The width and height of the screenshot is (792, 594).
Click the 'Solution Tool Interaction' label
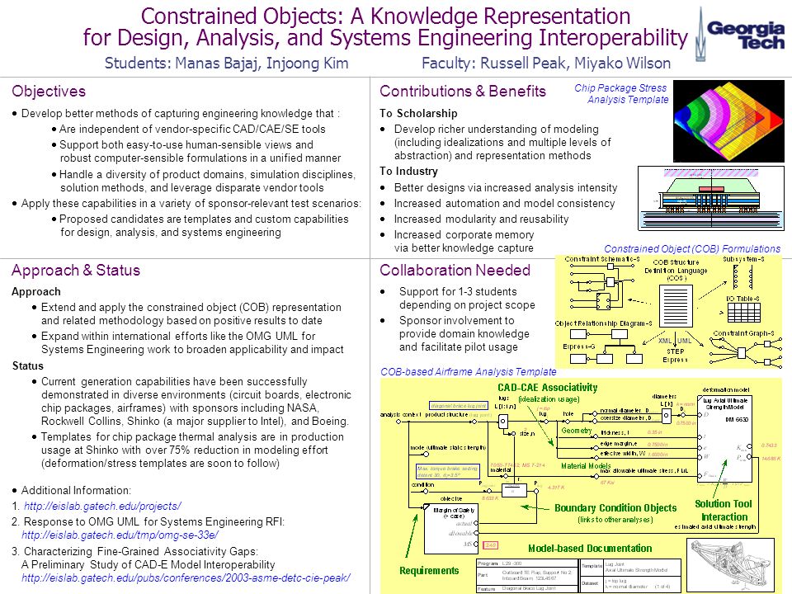click(x=724, y=510)
